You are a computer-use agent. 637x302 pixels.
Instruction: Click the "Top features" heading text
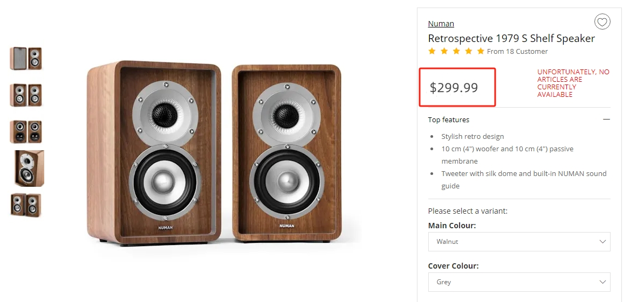pos(448,120)
